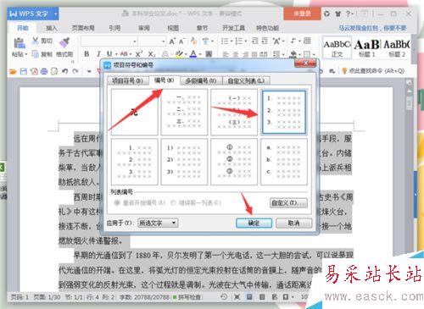Apply superscript X² formatting
424x309 pixels.
(138, 53)
